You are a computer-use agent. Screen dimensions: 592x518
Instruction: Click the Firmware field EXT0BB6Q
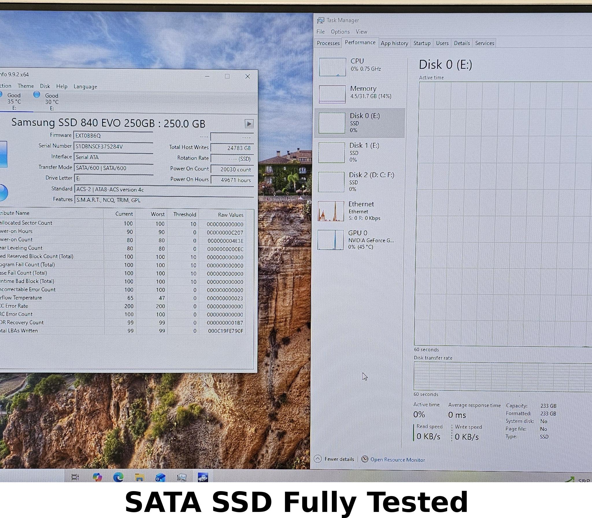[113, 135]
